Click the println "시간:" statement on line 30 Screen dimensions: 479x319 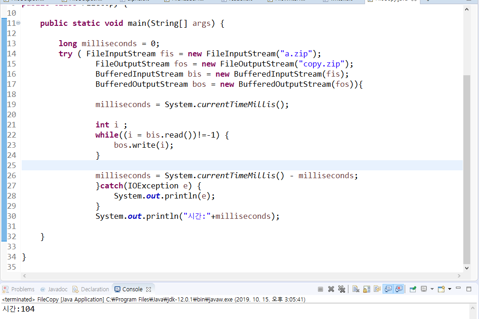(187, 217)
